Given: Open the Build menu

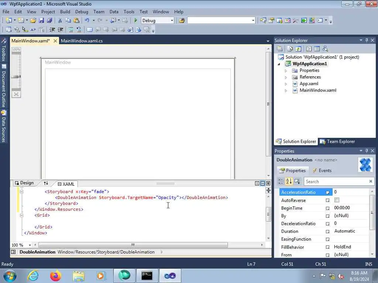Looking at the screenshot, I should (x=65, y=11).
